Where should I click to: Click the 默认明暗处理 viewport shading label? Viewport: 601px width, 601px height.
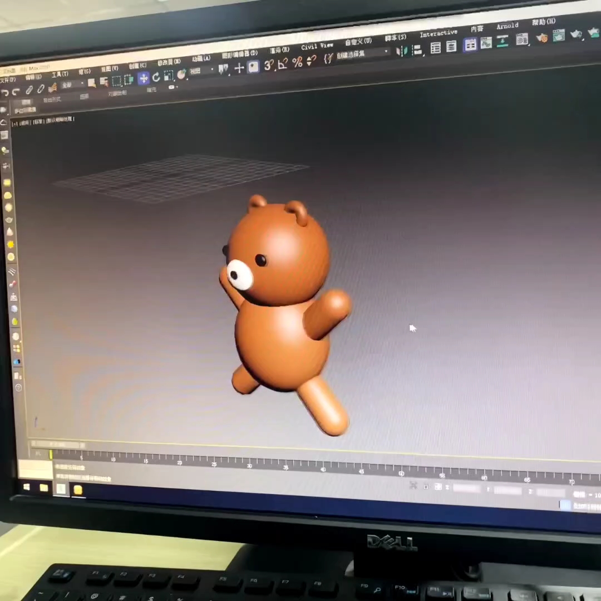pos(60,120)
